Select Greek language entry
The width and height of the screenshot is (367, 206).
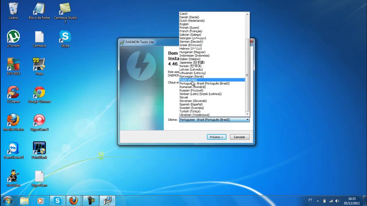pos(212,45)
